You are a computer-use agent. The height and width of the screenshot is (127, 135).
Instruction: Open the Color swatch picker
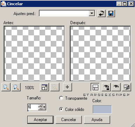[x=102, y=110]
